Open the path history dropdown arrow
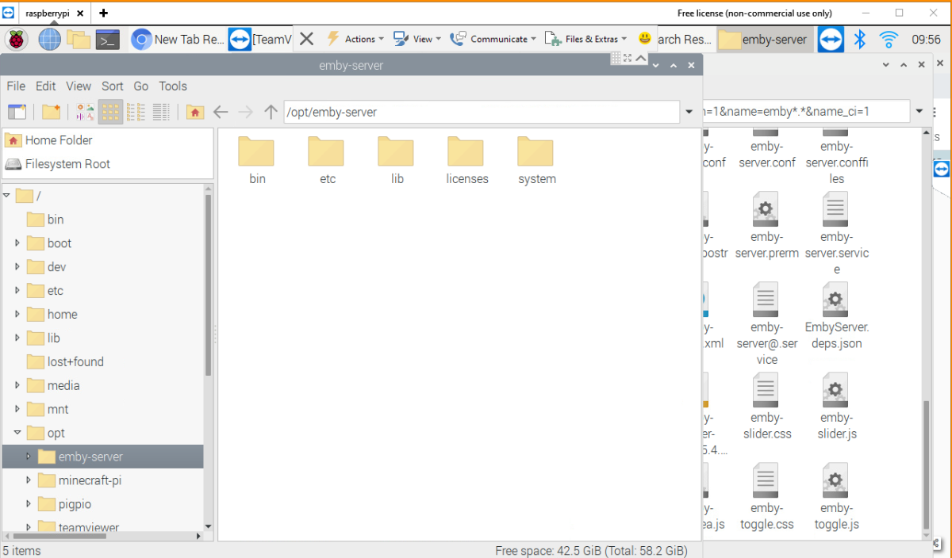 [689, 113]
